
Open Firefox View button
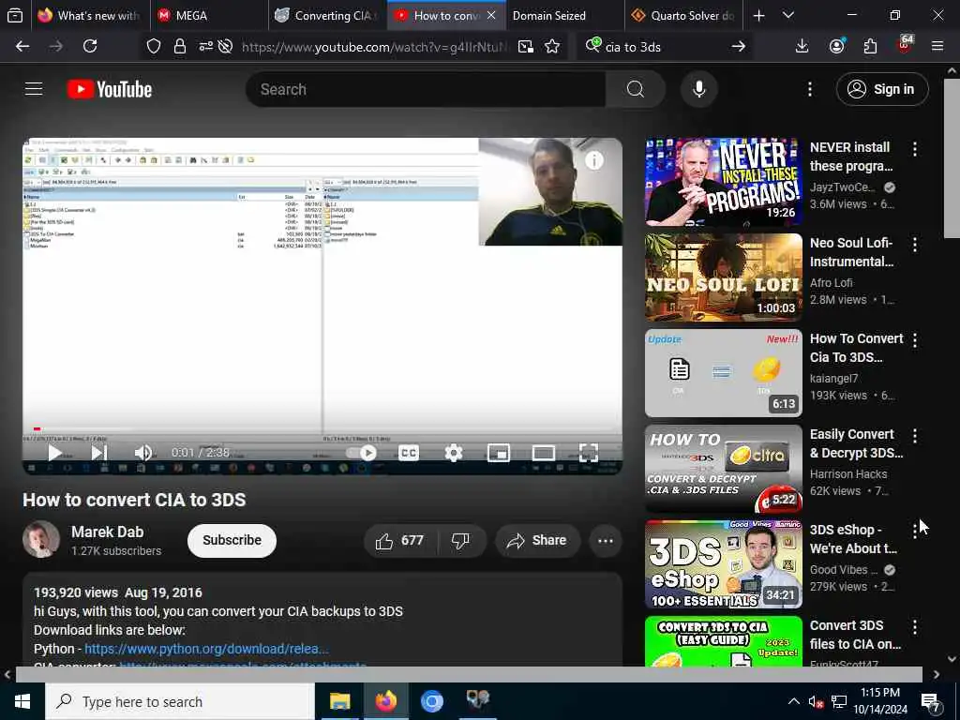pos(15,15)
